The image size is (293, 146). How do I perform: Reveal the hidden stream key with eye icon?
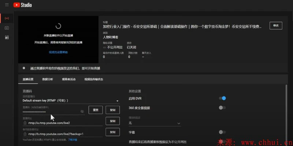(82, 112)
